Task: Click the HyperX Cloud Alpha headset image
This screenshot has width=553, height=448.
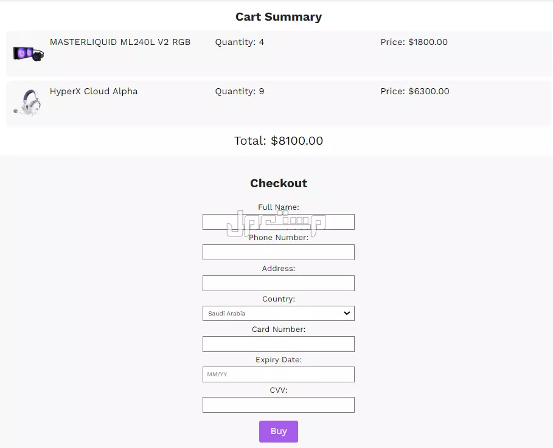Action: [x=28, y=102]
